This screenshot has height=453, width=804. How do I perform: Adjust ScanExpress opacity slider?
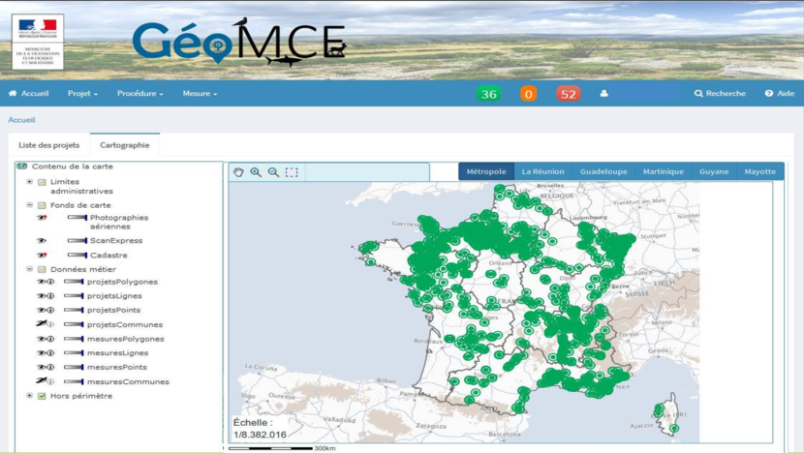click(x=77, y=240)
